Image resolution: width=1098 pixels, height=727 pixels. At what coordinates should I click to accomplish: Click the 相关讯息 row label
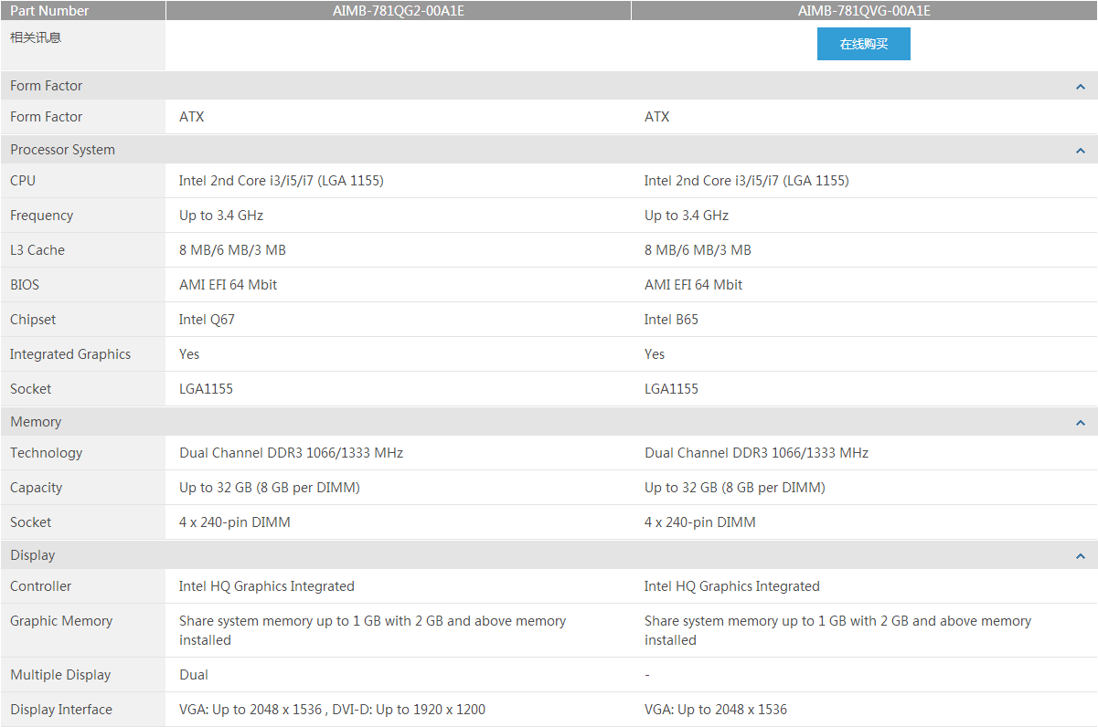[36, 37]
